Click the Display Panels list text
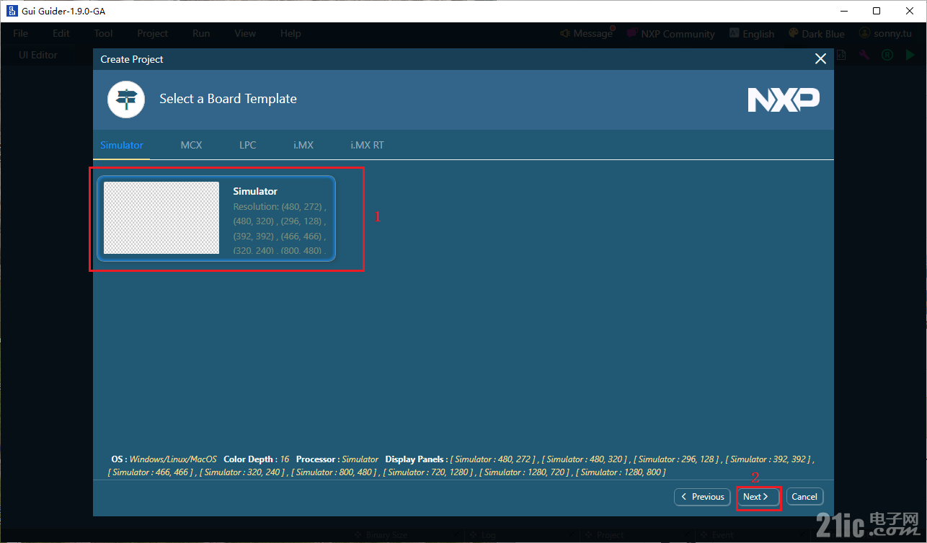Viewport: 927px width, 543px height. coord(461,466)
